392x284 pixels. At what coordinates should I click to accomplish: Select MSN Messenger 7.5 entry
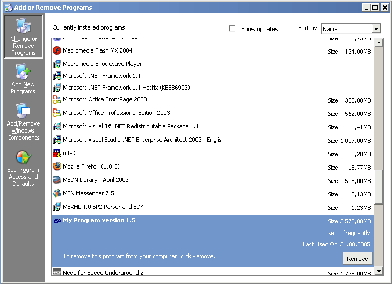88,193
